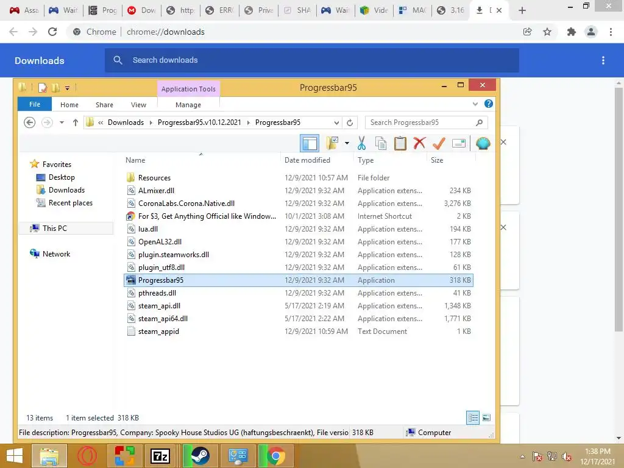Open the folder options dropdown arrow
This screenshot has width=624, height=468.
pyautogui.click(x=347, y=143)
